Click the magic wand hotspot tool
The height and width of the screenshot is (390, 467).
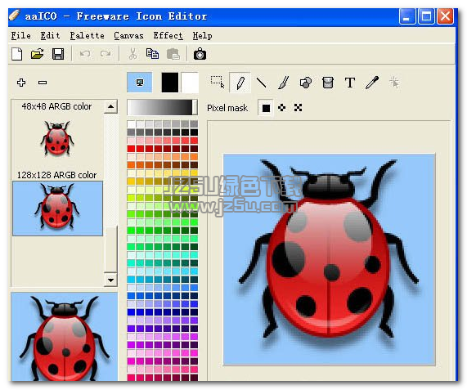pos(394,83)
